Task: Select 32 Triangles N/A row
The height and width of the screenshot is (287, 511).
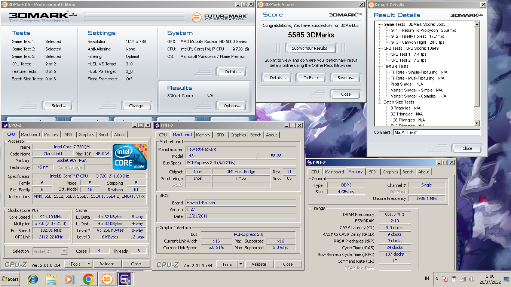Action: (x=407, y=114)
